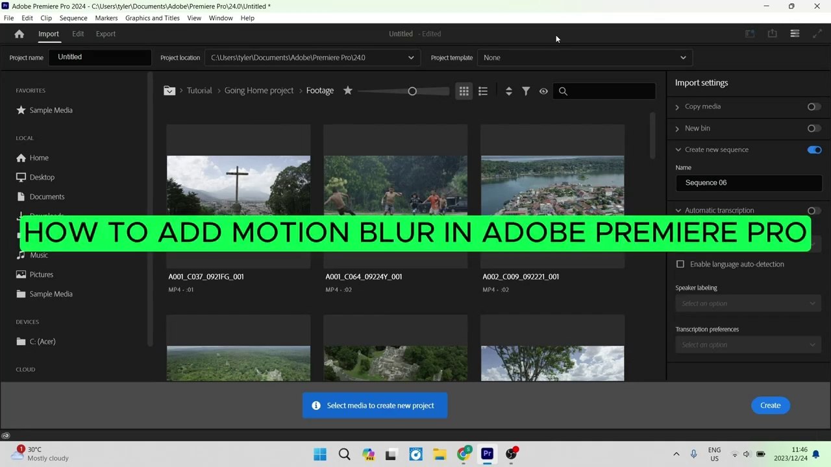Open Windows Start menu
831x467 pixels.
coord(320,454)
